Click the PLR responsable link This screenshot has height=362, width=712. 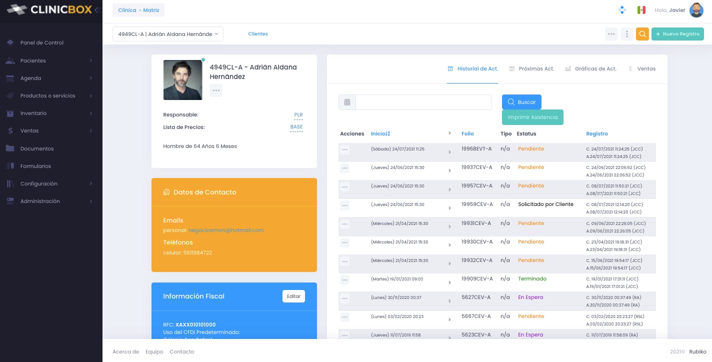pos(298,115)
